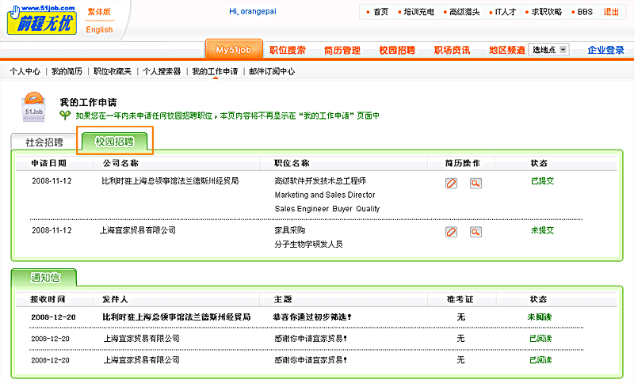This screenshot has height=383, width=634.
Task: Click position Marketing and Sales Director
Action: click(x=325, y=195)
